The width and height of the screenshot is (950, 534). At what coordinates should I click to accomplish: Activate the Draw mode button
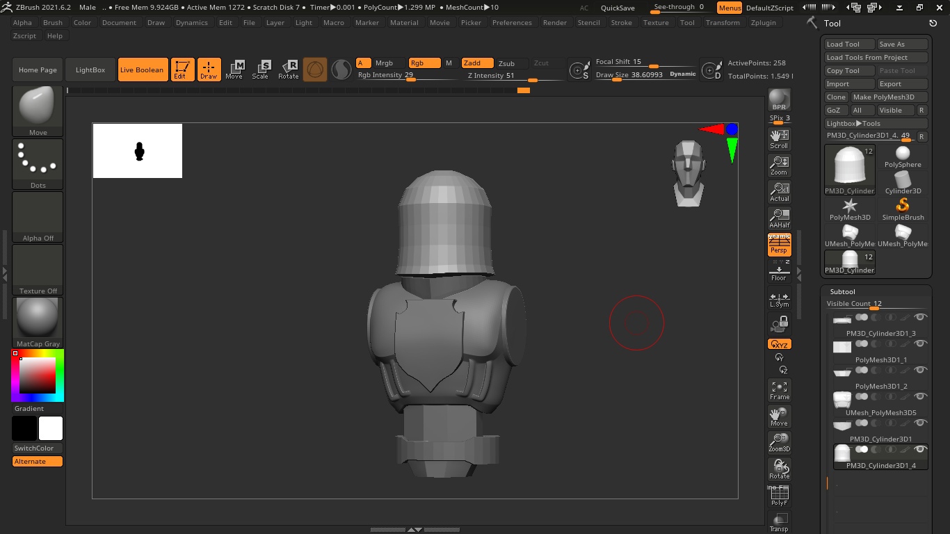[x=209, y=70]
